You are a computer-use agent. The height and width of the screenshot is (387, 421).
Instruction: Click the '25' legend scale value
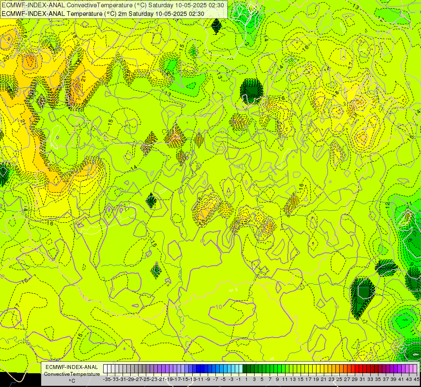coord(339,379)
